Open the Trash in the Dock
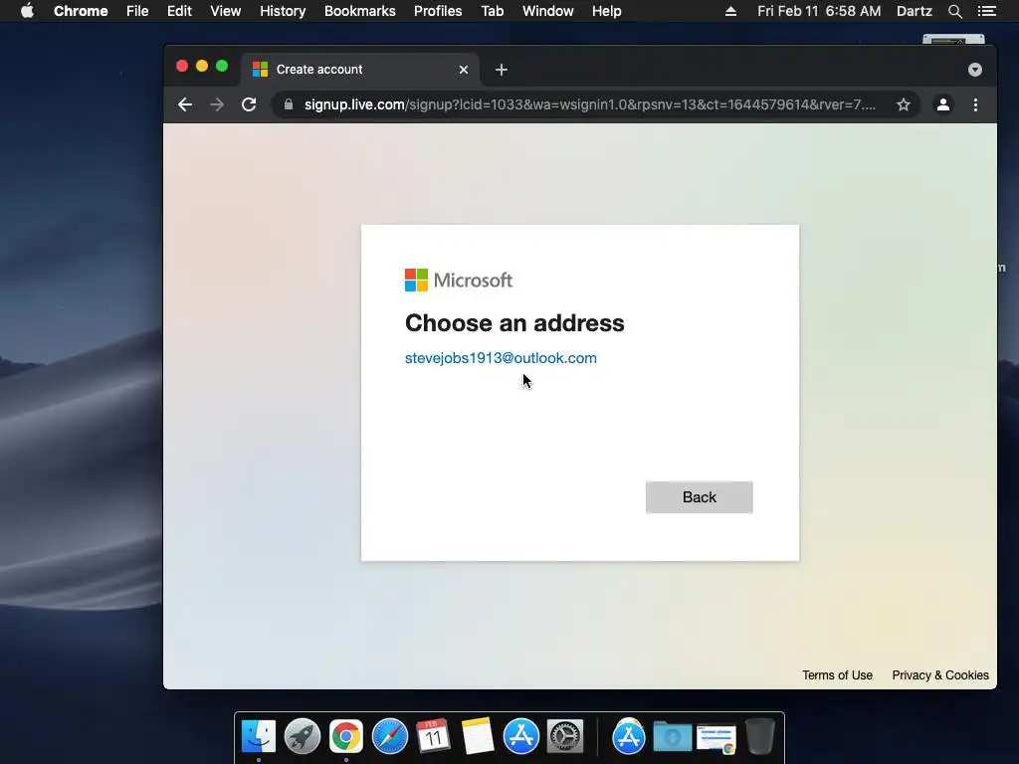The width and height of the screenshot is (1019, 764). pos(759,737)
